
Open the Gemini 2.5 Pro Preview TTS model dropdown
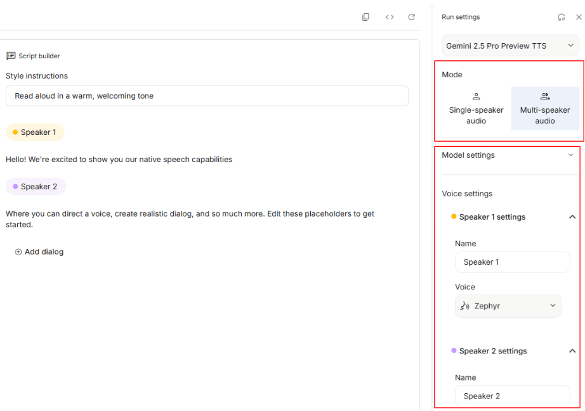tap(510, 46)
